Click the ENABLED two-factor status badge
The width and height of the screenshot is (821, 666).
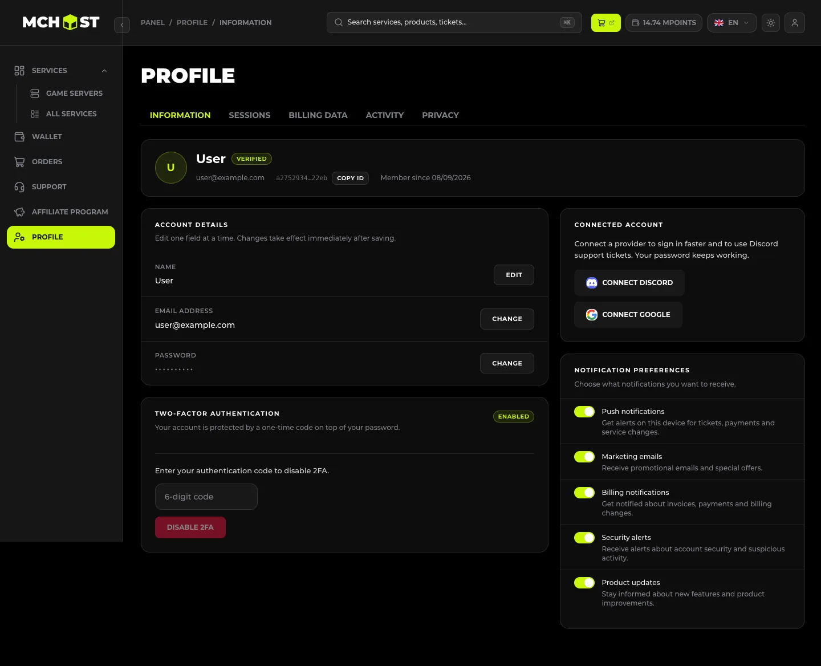coord(514,417)
